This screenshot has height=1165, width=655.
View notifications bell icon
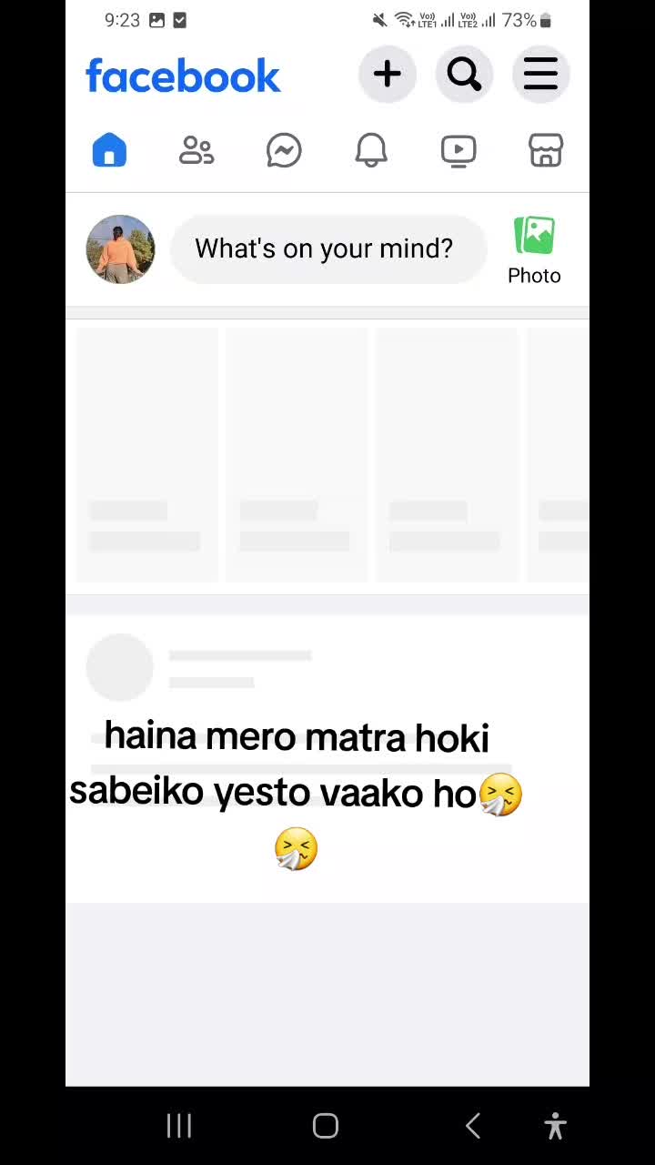tap(371, 150)
